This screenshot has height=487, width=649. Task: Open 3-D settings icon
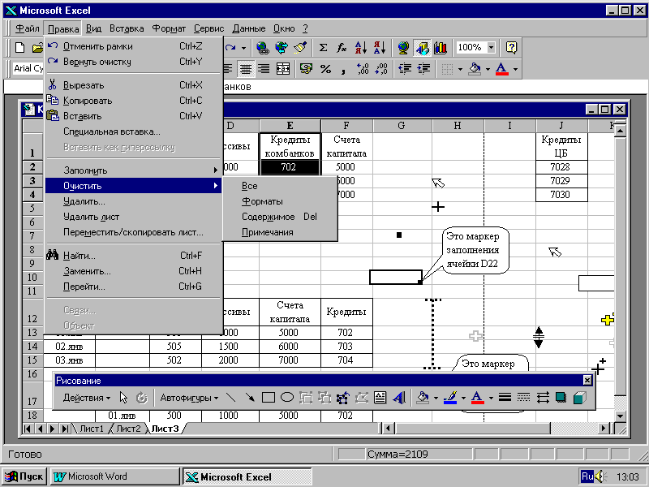pos(580,398)
